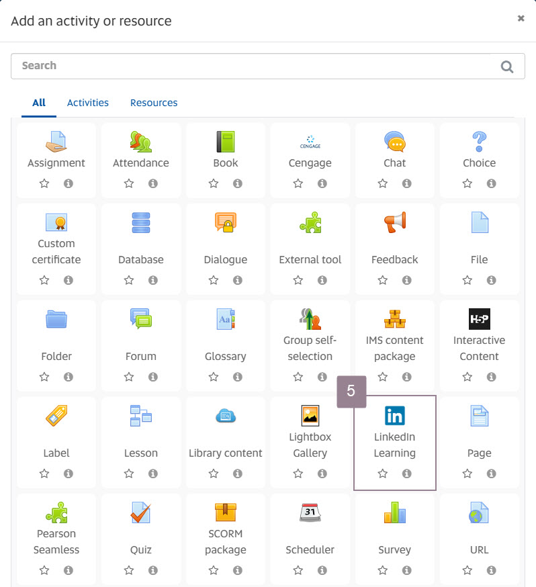
Task: View details for the External tool
Action: coord(323,280)
